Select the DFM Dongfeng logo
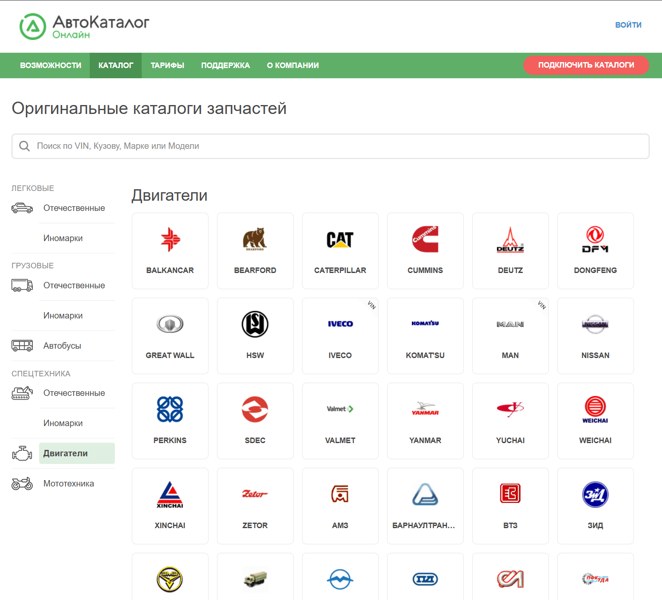This screenshot has height=600, width=662. [595, 239]
